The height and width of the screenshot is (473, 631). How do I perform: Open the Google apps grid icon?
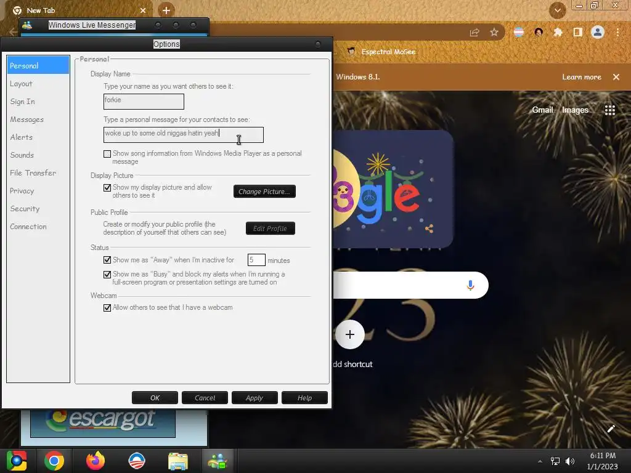tap(610, 110)
